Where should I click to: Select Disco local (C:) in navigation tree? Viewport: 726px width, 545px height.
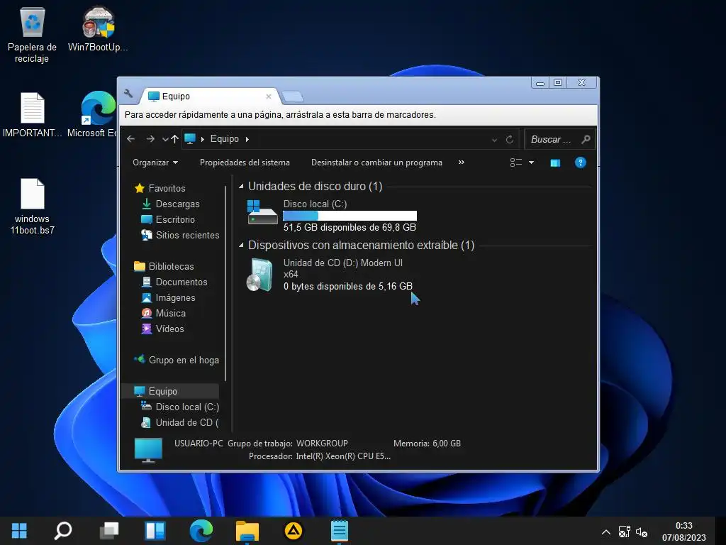(180, 407)
